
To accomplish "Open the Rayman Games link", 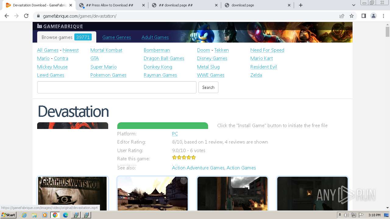I will pyautogui.click(x=160, y=75).
